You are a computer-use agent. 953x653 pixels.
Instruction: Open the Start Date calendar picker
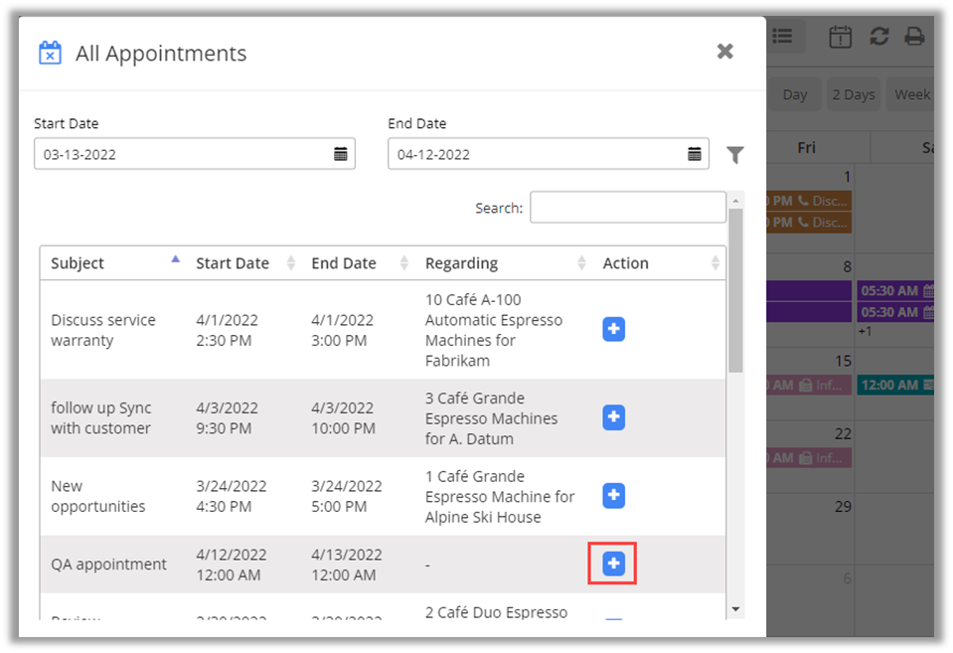(x=340, y=154)
